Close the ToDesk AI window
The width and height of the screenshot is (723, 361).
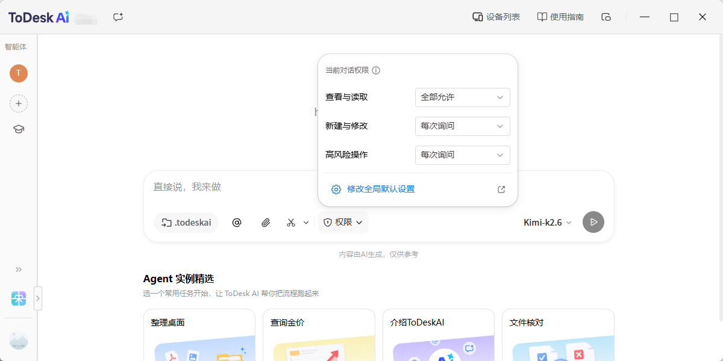pyautogui.click(x=703, y=17)
